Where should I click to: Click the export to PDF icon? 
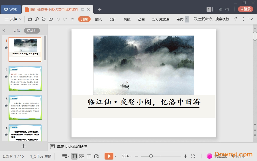click(x=37, y=19)
